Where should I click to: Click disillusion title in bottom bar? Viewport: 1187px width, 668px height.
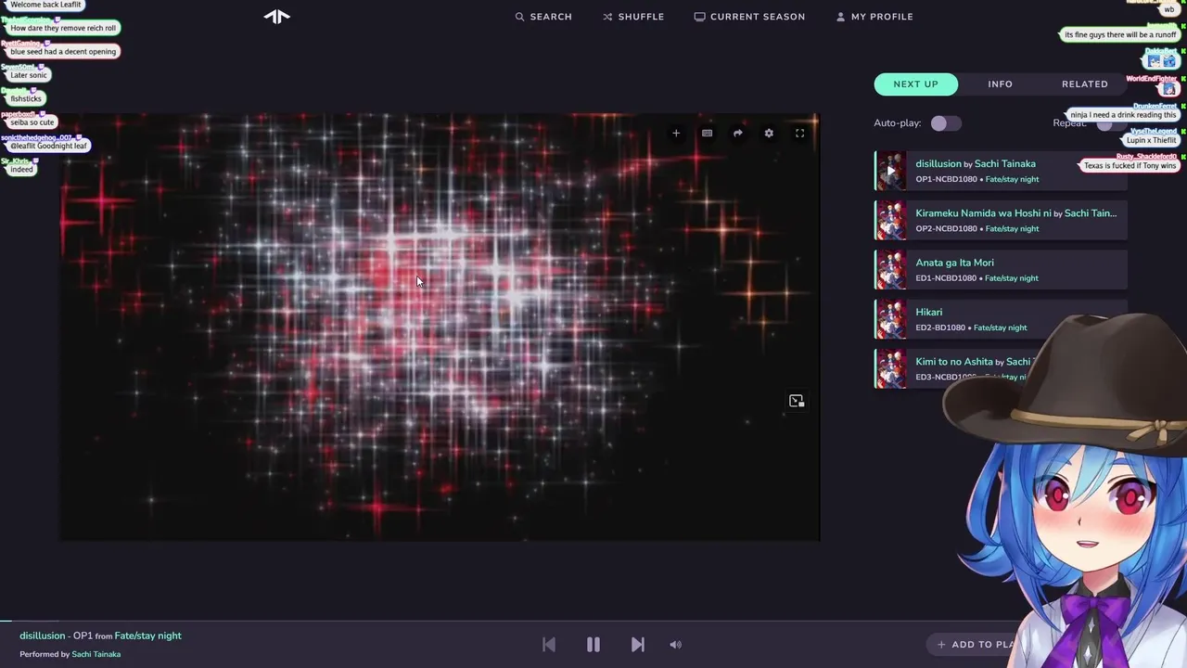(43, 636)
